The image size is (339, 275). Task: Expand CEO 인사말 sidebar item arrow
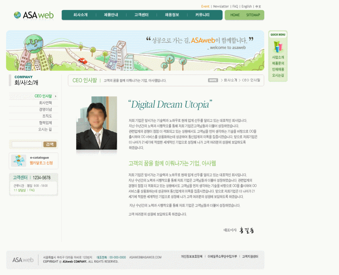pyautogui.click(x=56, y=96)
